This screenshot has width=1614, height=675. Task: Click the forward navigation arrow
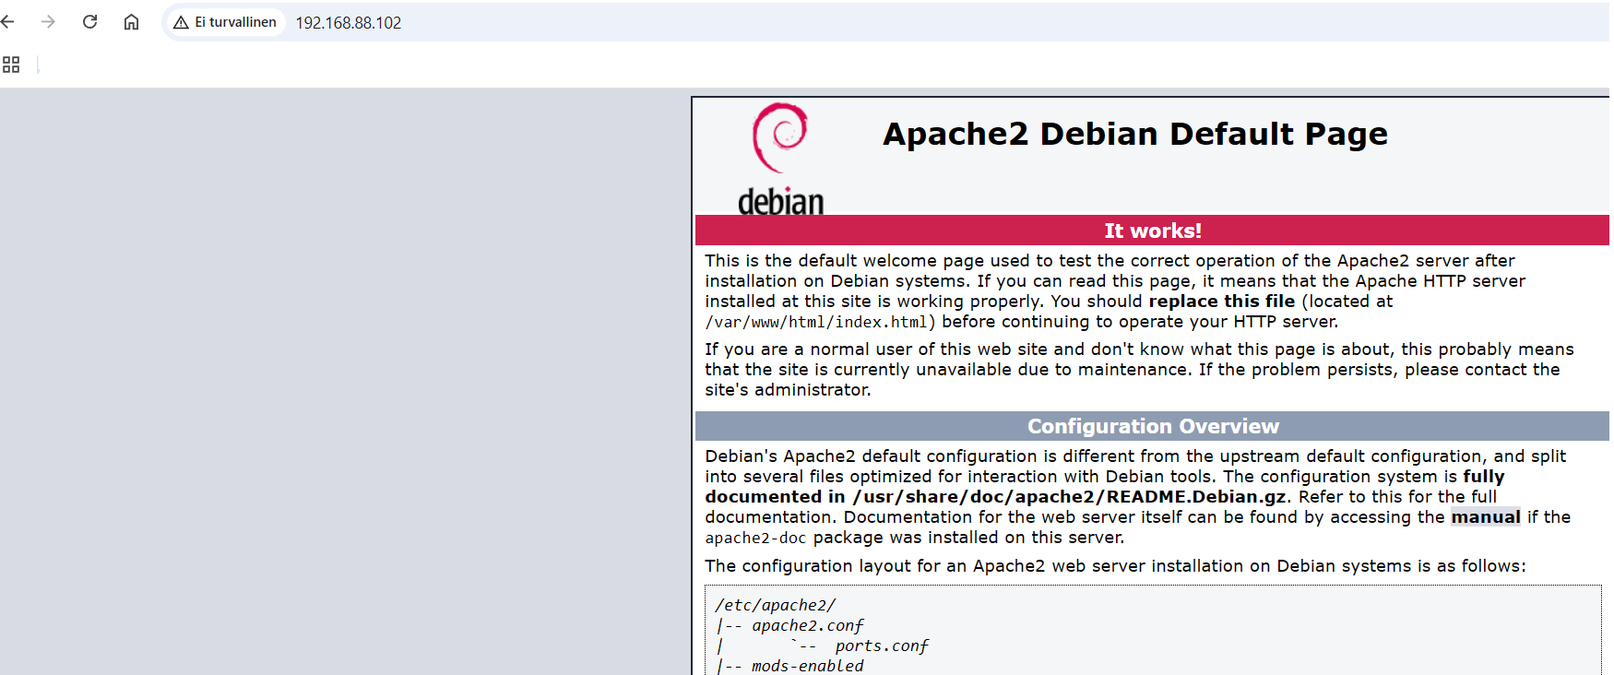tap(49, 22)
